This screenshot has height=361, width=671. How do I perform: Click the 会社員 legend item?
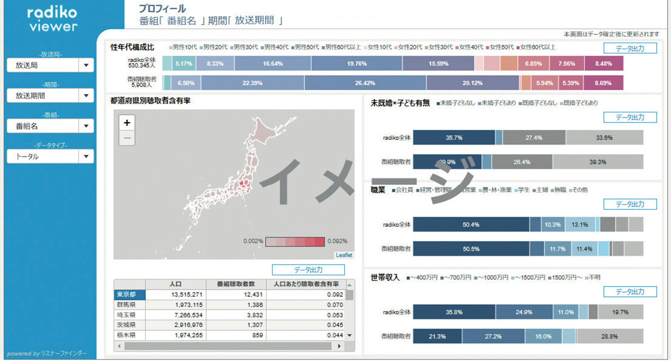[x=402, y=190]
